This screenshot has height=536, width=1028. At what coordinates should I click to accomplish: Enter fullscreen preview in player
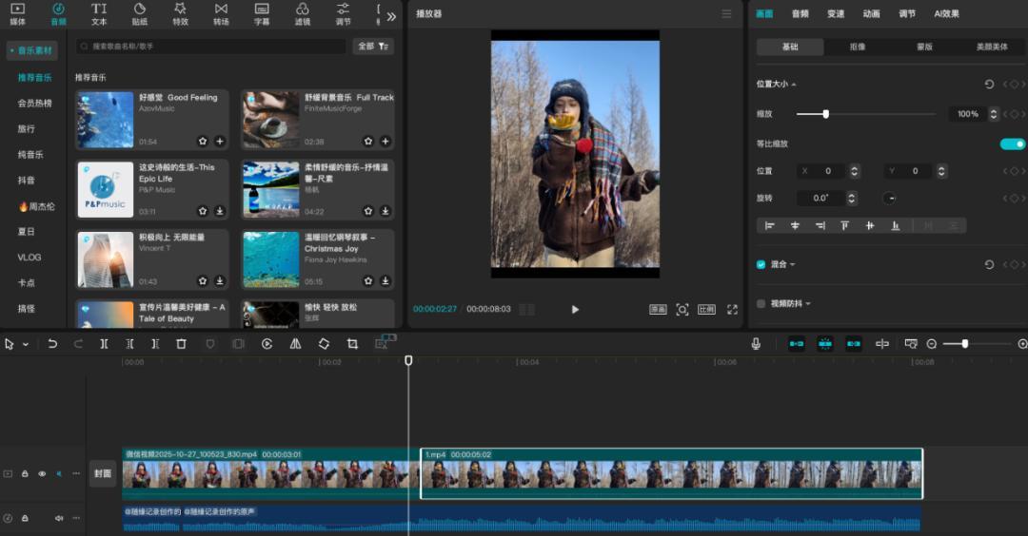point(732,309)
